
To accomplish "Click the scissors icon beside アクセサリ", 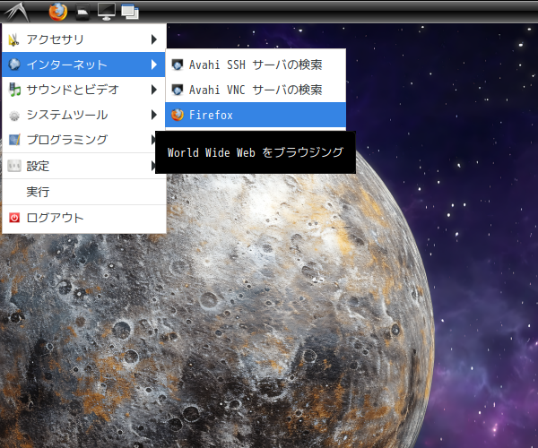I will tap(14, 39).
